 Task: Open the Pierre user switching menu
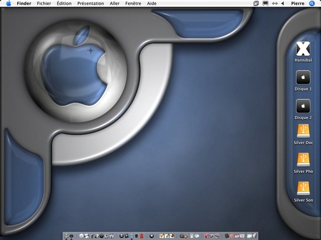[x=297, y=3]
